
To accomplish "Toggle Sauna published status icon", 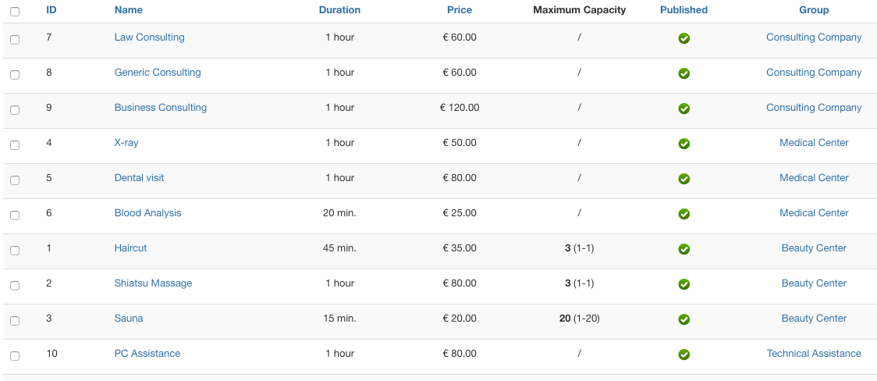I will 683,319.
